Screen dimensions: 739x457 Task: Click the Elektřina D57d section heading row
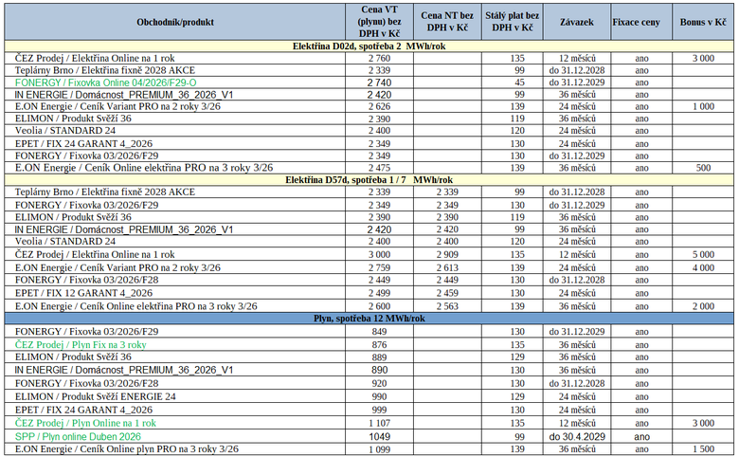[371, 179]
